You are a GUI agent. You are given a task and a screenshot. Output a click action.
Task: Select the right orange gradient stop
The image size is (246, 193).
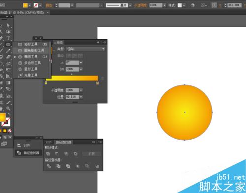pos(97,82)
